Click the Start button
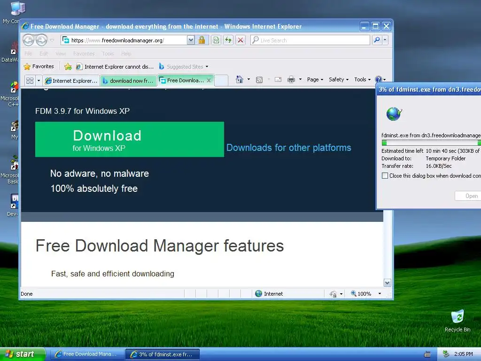481x361 pixels. [x=23, y=354]
